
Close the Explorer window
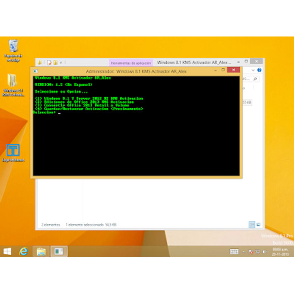click(x=256, y=61)
